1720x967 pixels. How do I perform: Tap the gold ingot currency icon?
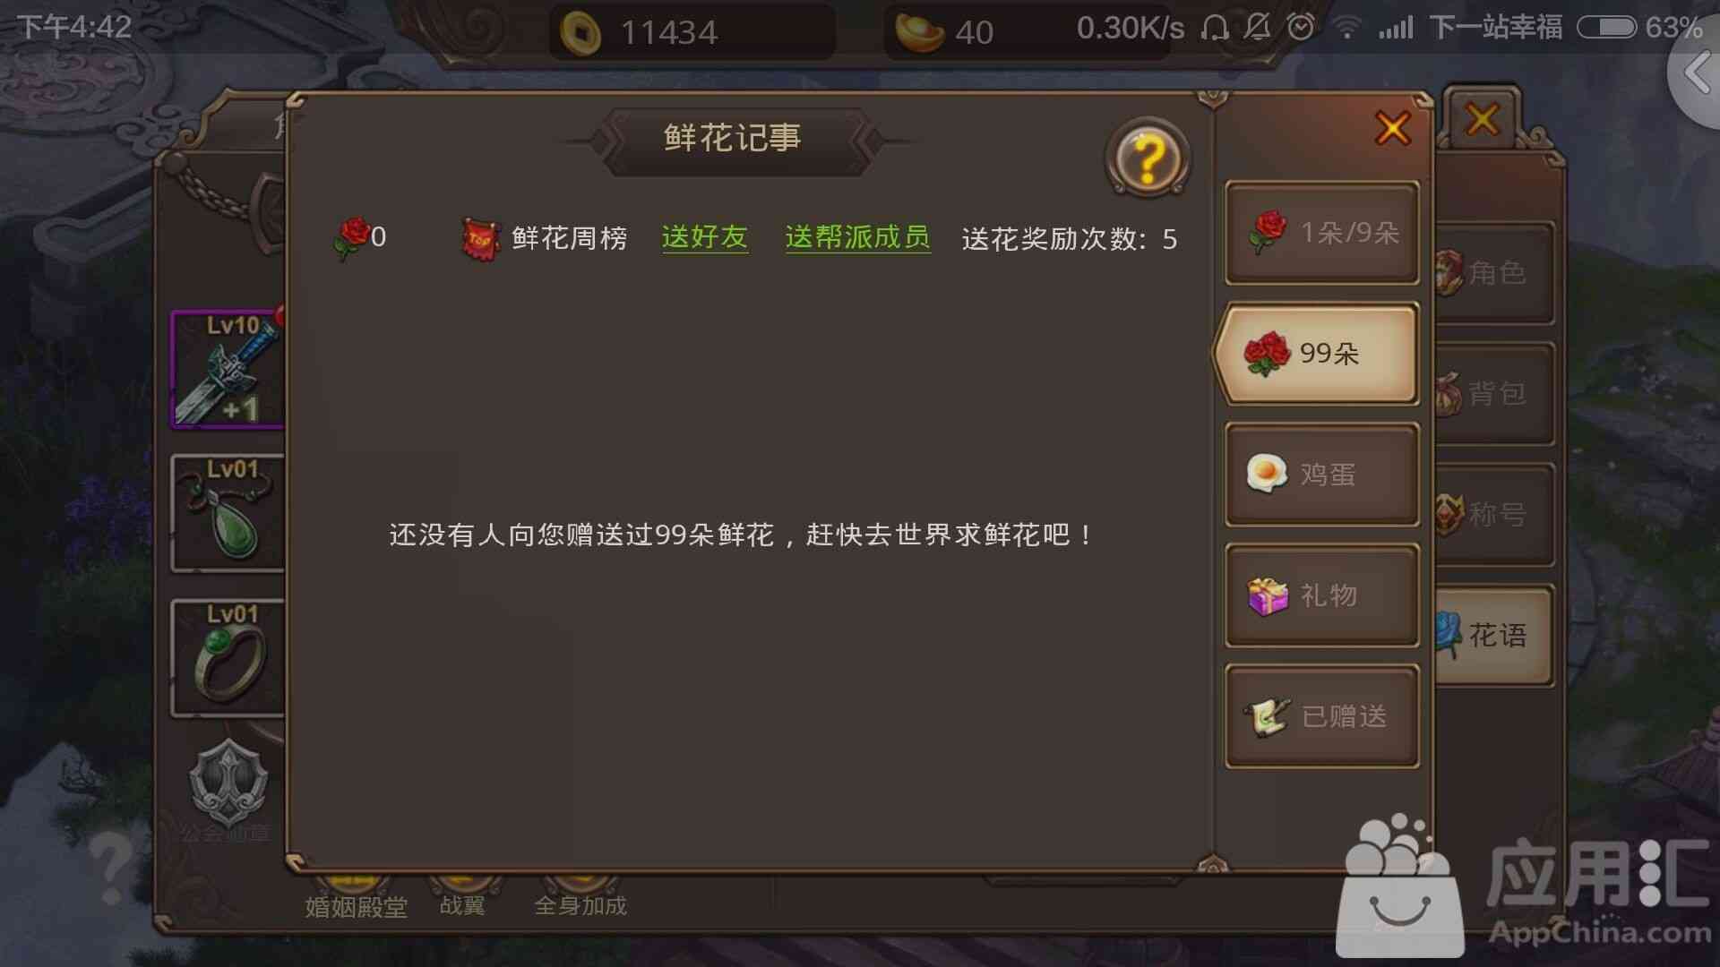click(919, 32)
